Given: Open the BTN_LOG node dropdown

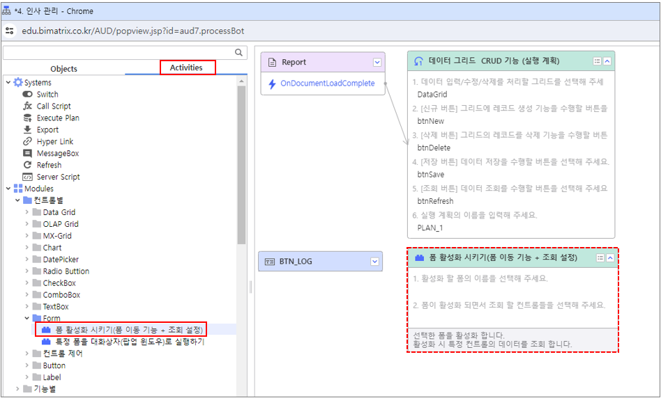Looking at the screenshot, I should click(x=374, y=262).
